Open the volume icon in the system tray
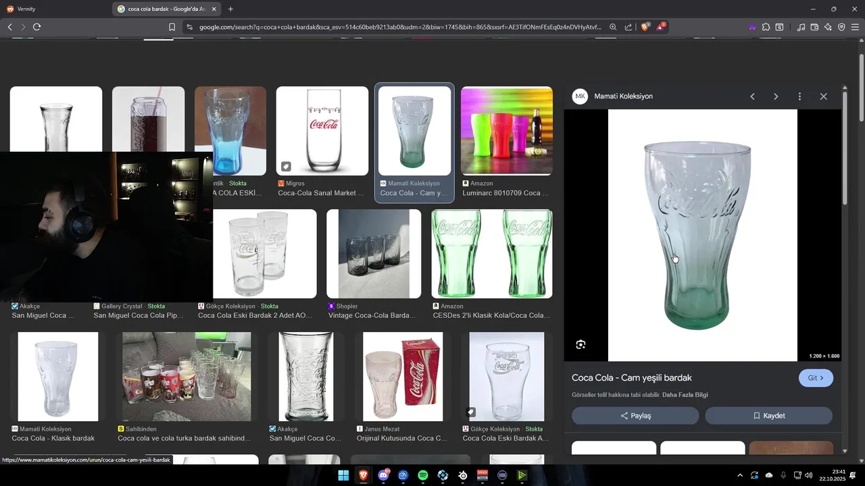Image resolution: width=865 pixels, height=486 pixels. click(809, 475)
